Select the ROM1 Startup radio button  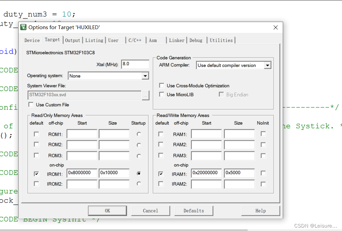coord(139,134)
